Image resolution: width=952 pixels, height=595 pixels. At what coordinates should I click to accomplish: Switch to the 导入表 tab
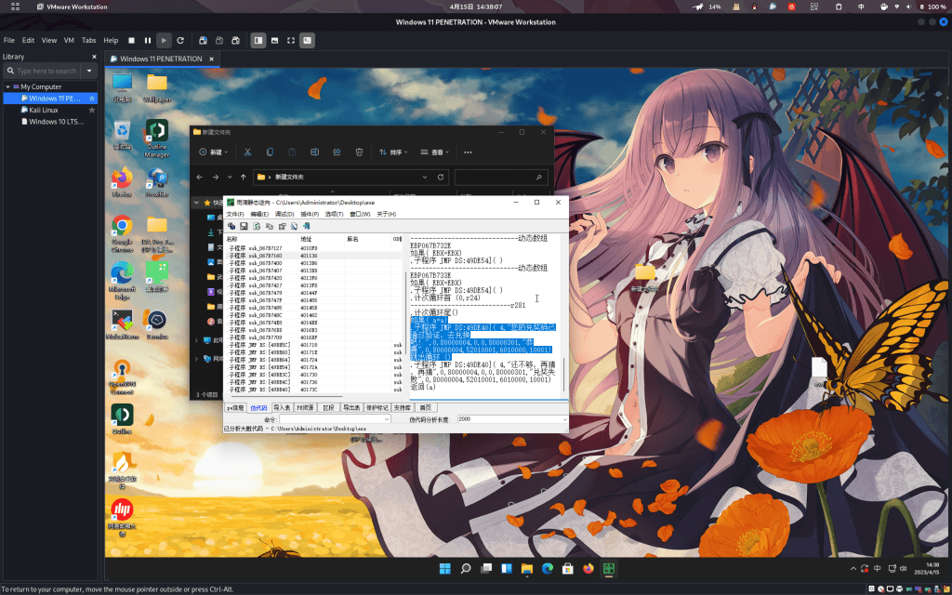[281, 408]
